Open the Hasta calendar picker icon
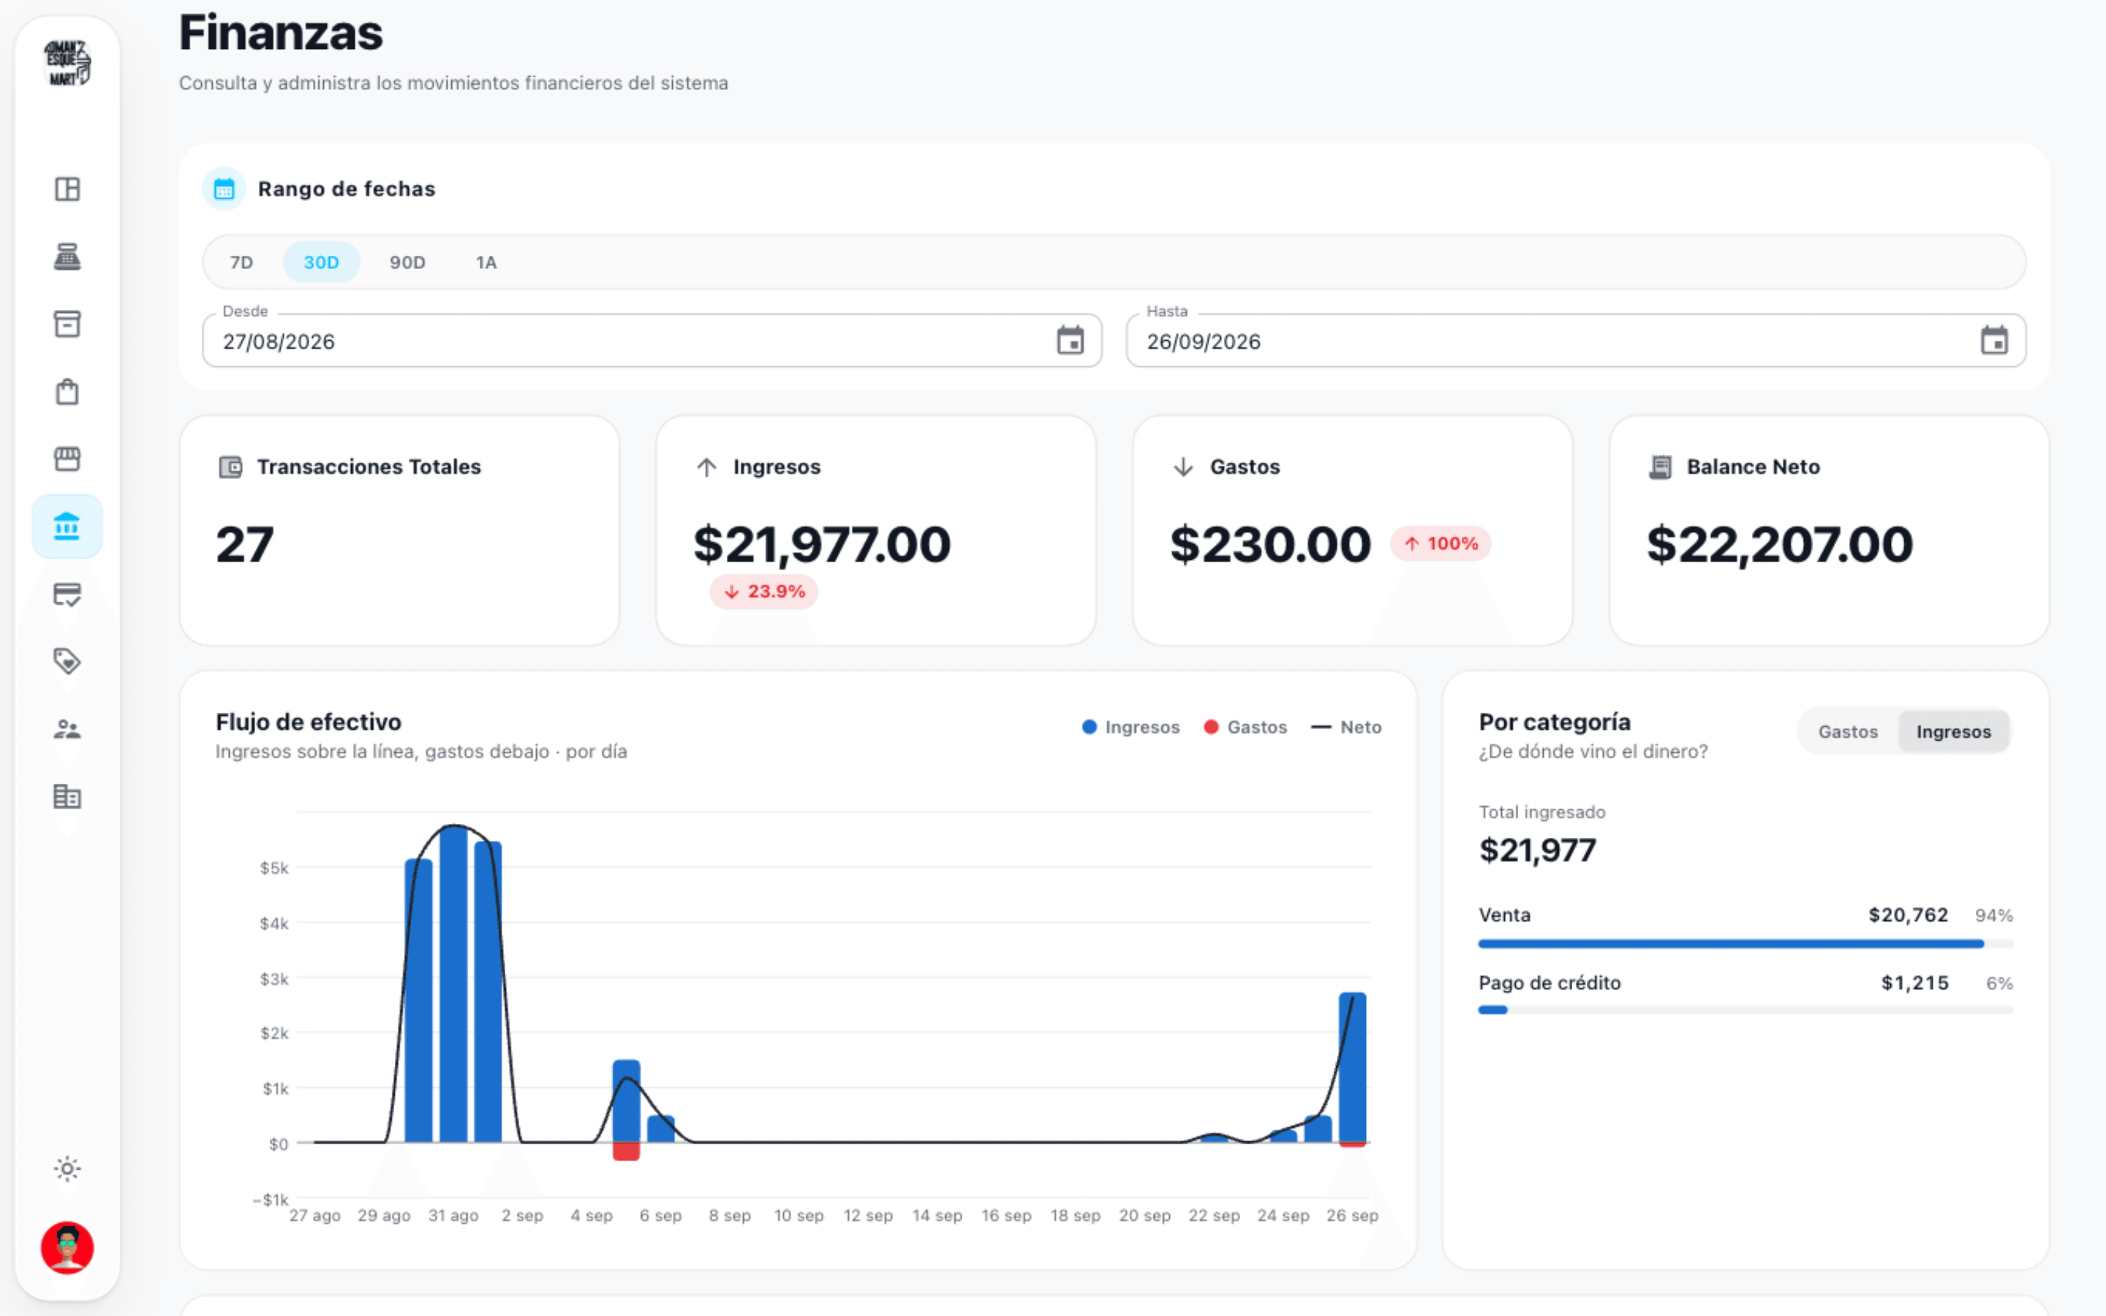2106x1316 pixels. tap(1993, 340)
